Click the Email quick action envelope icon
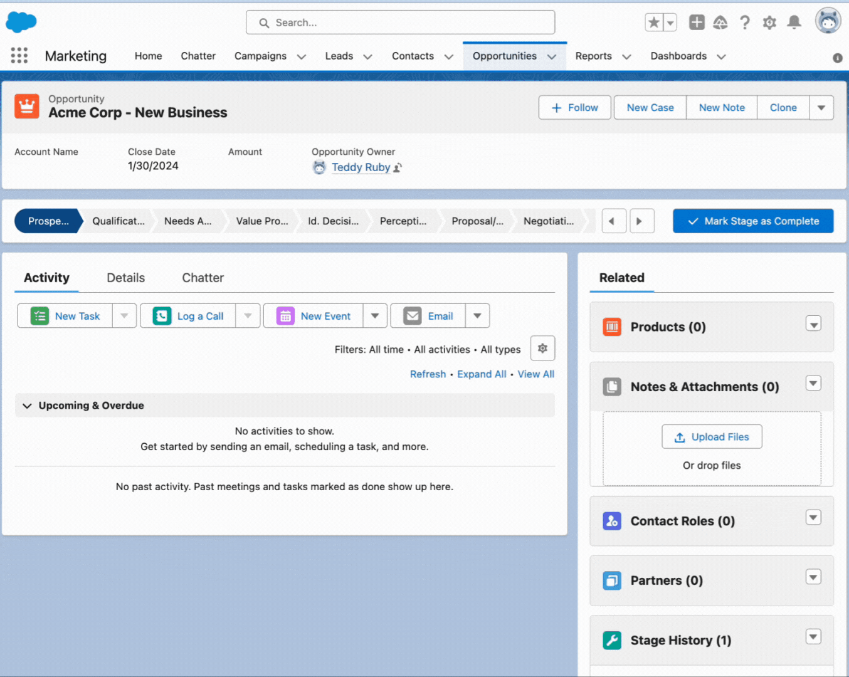The width and height of the screenshot is (849, 677). 411,315
